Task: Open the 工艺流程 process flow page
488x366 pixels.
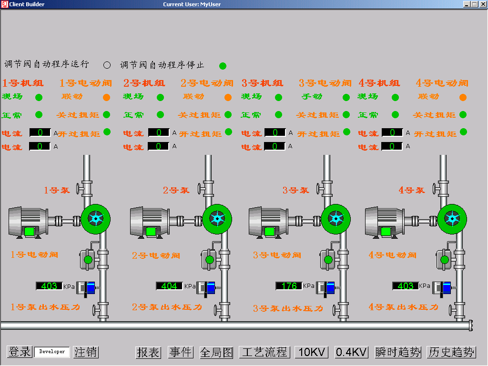Action: click(264, 352)
